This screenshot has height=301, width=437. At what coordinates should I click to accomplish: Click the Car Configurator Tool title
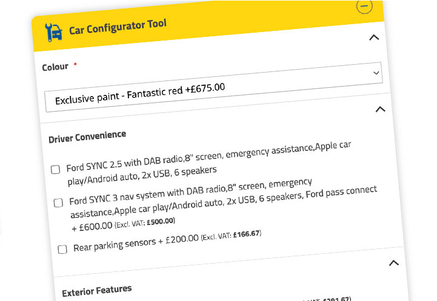pos(118,27)
